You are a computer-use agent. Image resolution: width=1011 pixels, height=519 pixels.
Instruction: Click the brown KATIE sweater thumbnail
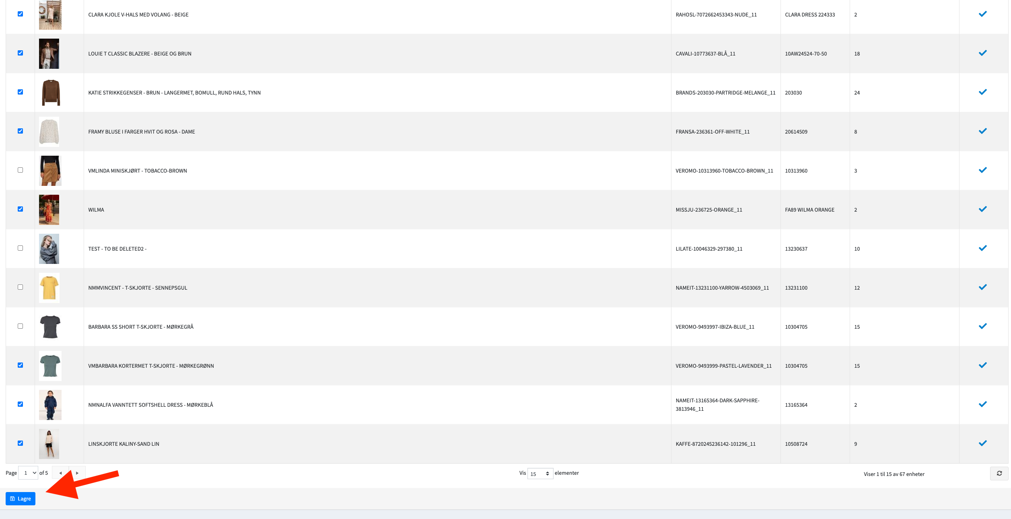51,93
